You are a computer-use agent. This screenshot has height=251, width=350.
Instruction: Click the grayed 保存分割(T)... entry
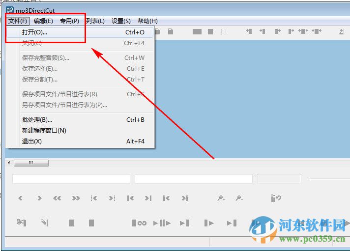pos(80,80)
